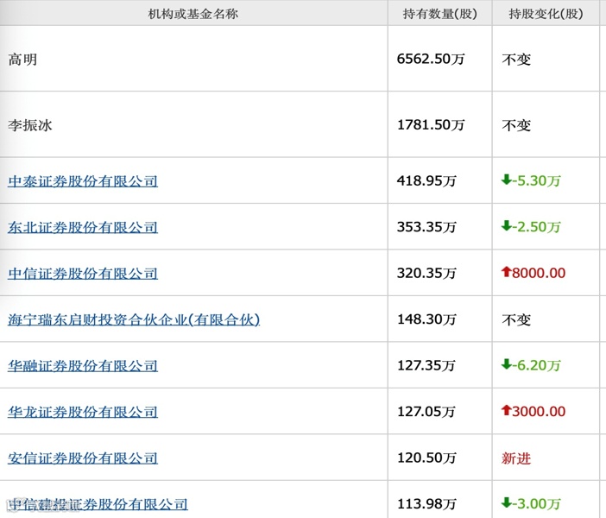Select holding value 127.35万
The image size is (606, 518).
426,365
